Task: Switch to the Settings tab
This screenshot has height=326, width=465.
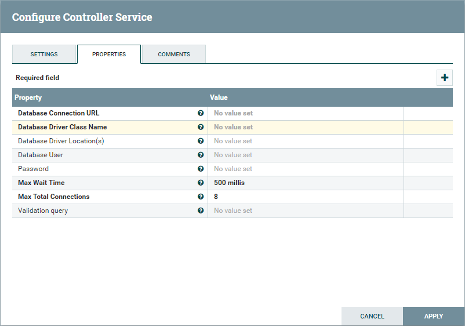Action: pos(44,55)
